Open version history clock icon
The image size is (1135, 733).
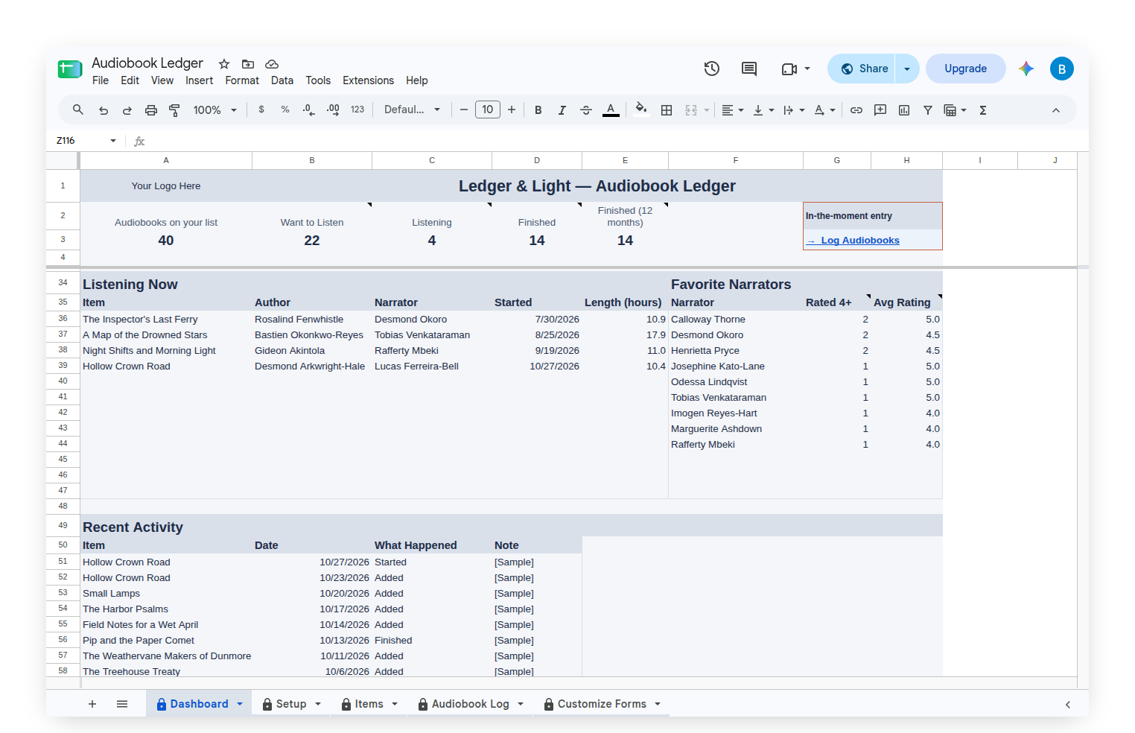[x=712, y=69]
